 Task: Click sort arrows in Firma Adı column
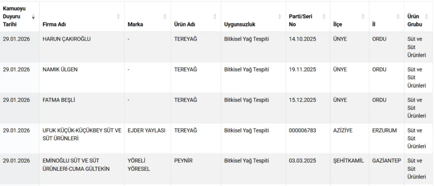pos(118,17)
